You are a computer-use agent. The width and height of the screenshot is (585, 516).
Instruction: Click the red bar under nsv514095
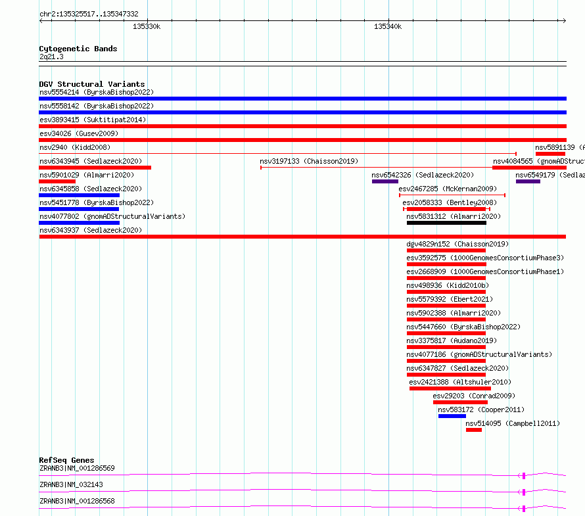pyautogui.click(x=474, y=430)
